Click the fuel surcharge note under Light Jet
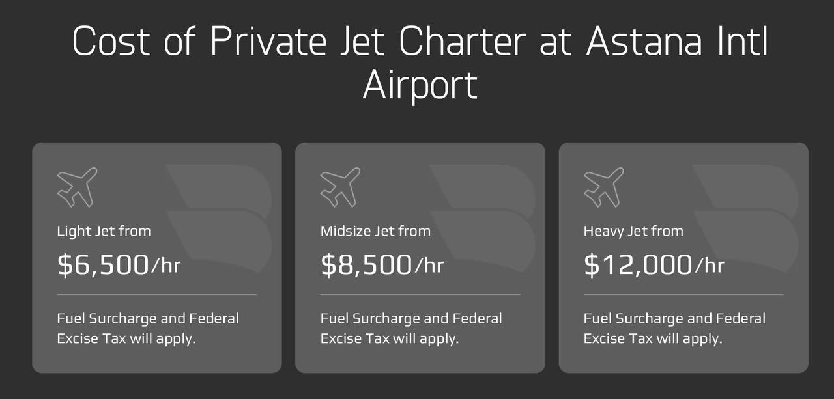This screenshot has height=399, width=834. tap(148, 329)
